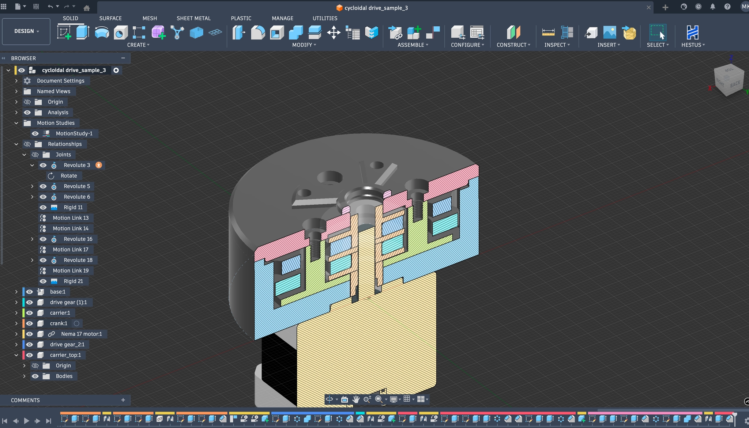This screenshot has height=428, width=749.
Task: Open the DESIGN workspace dropdown
Action: 26,31
